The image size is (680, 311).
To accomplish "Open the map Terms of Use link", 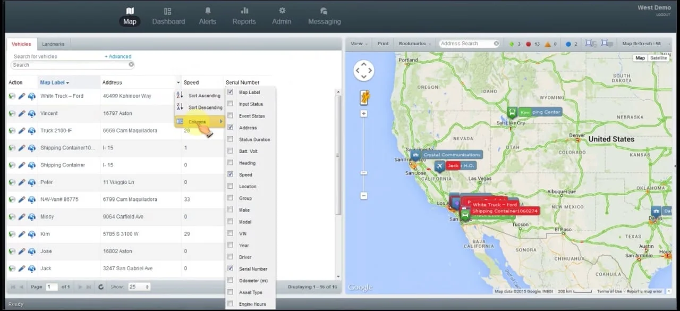I will tap(609, 291).
